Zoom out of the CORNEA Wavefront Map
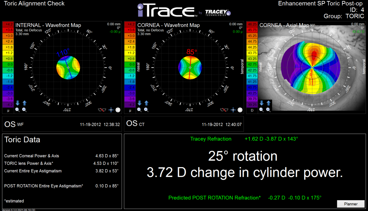The image size is (368, 211). click(139, 110)
